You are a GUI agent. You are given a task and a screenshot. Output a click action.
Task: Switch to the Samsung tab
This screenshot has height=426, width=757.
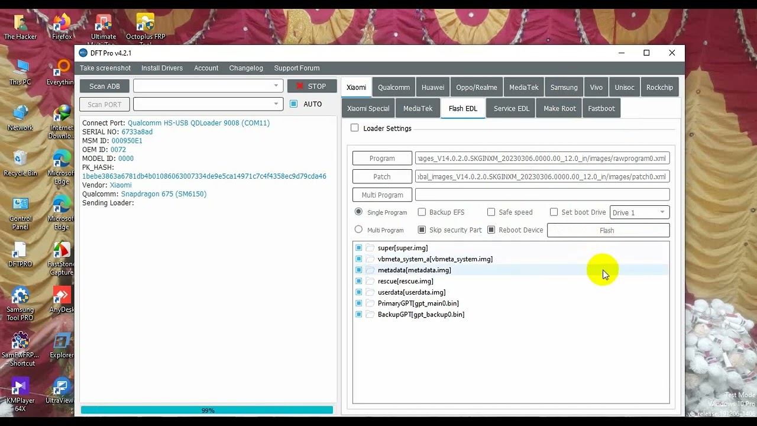(x=564, y=88)
